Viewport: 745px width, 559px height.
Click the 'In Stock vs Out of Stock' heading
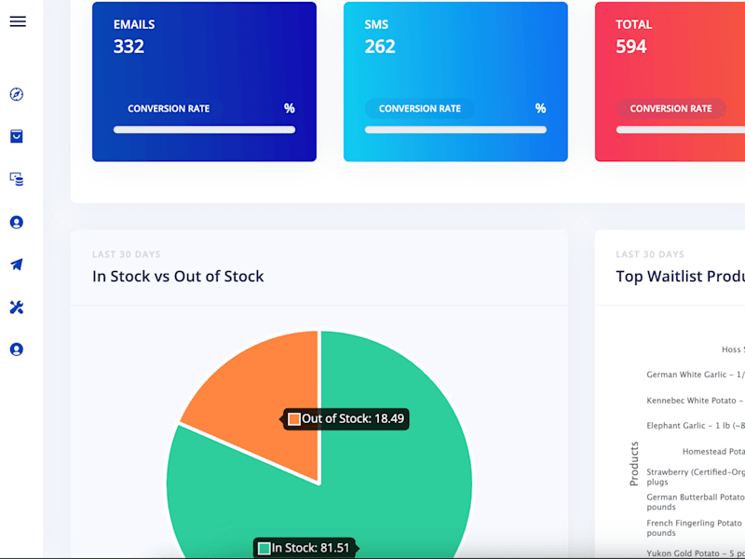click(x=178, y=276)
